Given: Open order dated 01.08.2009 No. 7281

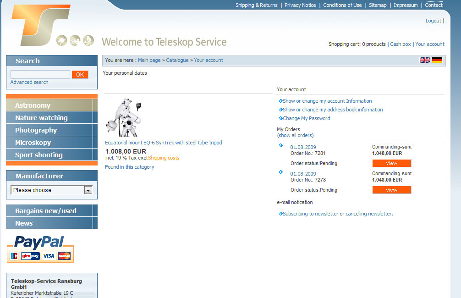Looking at the screenshot, I should click(x=303, y=147).
